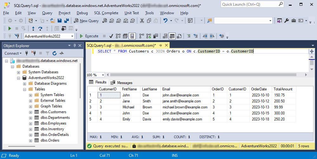The height and width of the screenshot is (159, 317).
Task: Open the Properties Window wrench icon
Action: pyautogui.click(x=287, y=21)
